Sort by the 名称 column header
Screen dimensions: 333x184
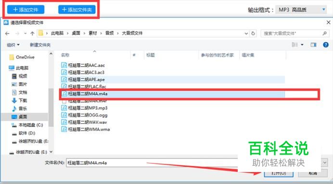point(65,55)
